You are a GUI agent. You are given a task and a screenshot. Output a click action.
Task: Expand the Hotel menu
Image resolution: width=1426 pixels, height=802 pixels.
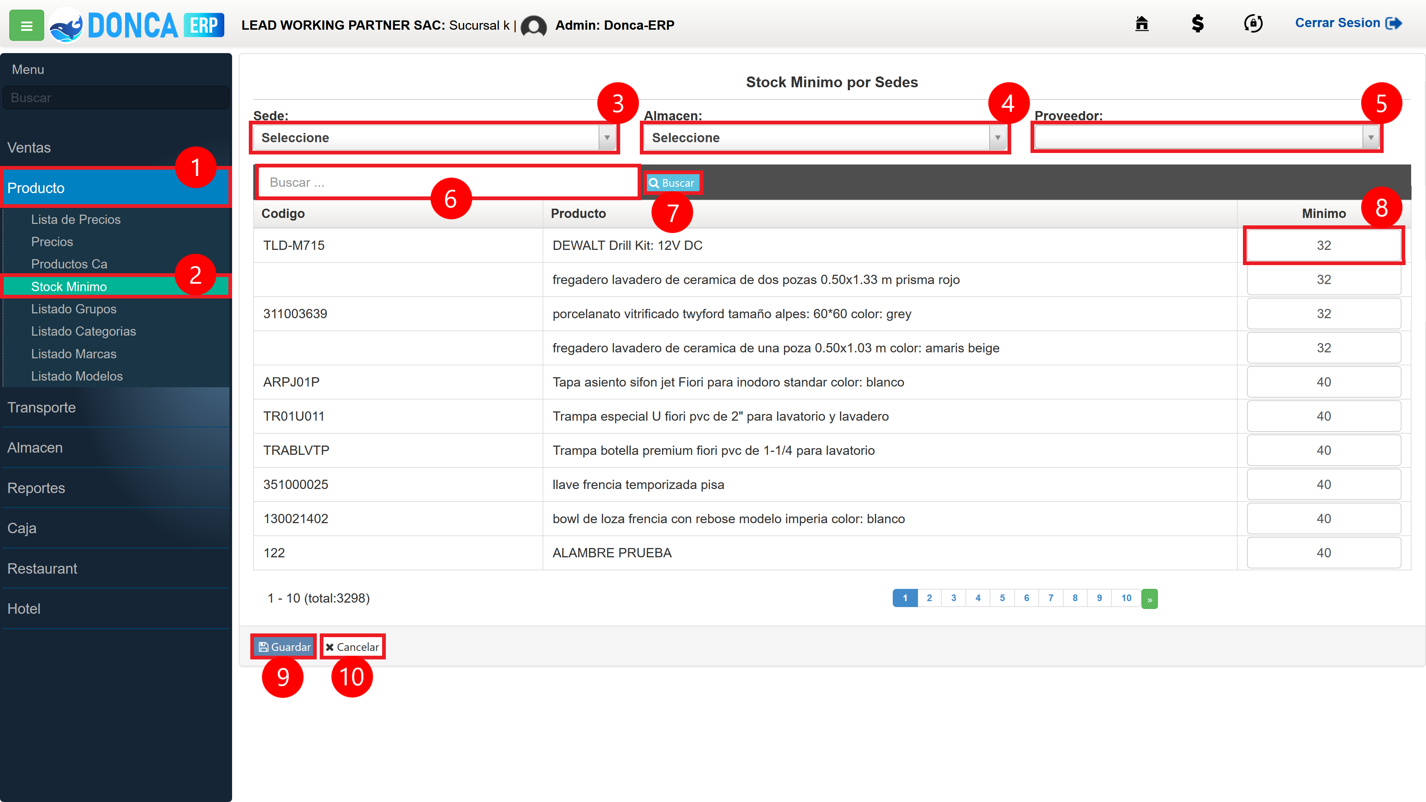click(x=116, y=609)
